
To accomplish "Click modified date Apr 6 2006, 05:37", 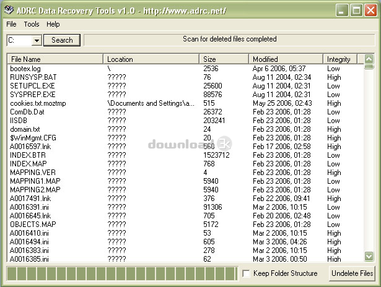I will (279, 69).
